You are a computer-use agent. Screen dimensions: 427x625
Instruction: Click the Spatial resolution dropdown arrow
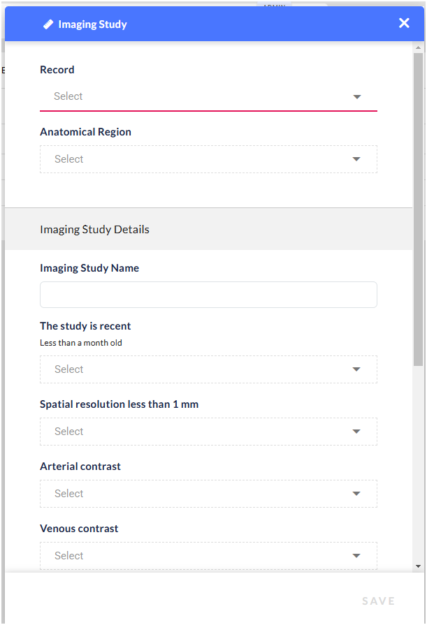tap(356, 432)
